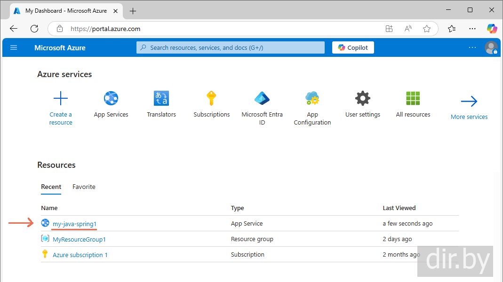
Task: Open the Create a resource plus icon
Action: click(61, 99)
